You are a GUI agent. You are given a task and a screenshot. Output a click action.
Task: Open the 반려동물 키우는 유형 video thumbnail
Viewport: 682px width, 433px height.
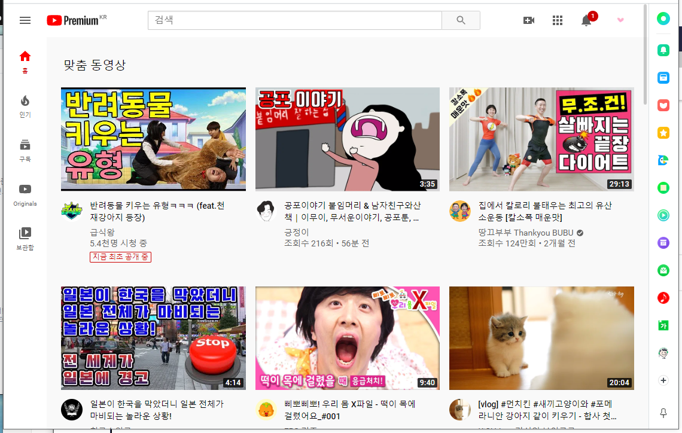[153, 139]
